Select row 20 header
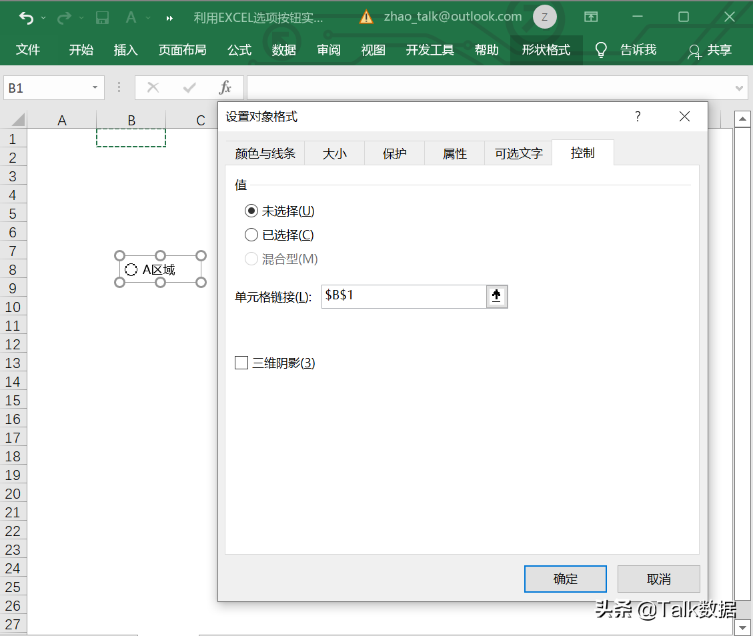Screen dimensions: 753x636 click(x=13, y=494)
